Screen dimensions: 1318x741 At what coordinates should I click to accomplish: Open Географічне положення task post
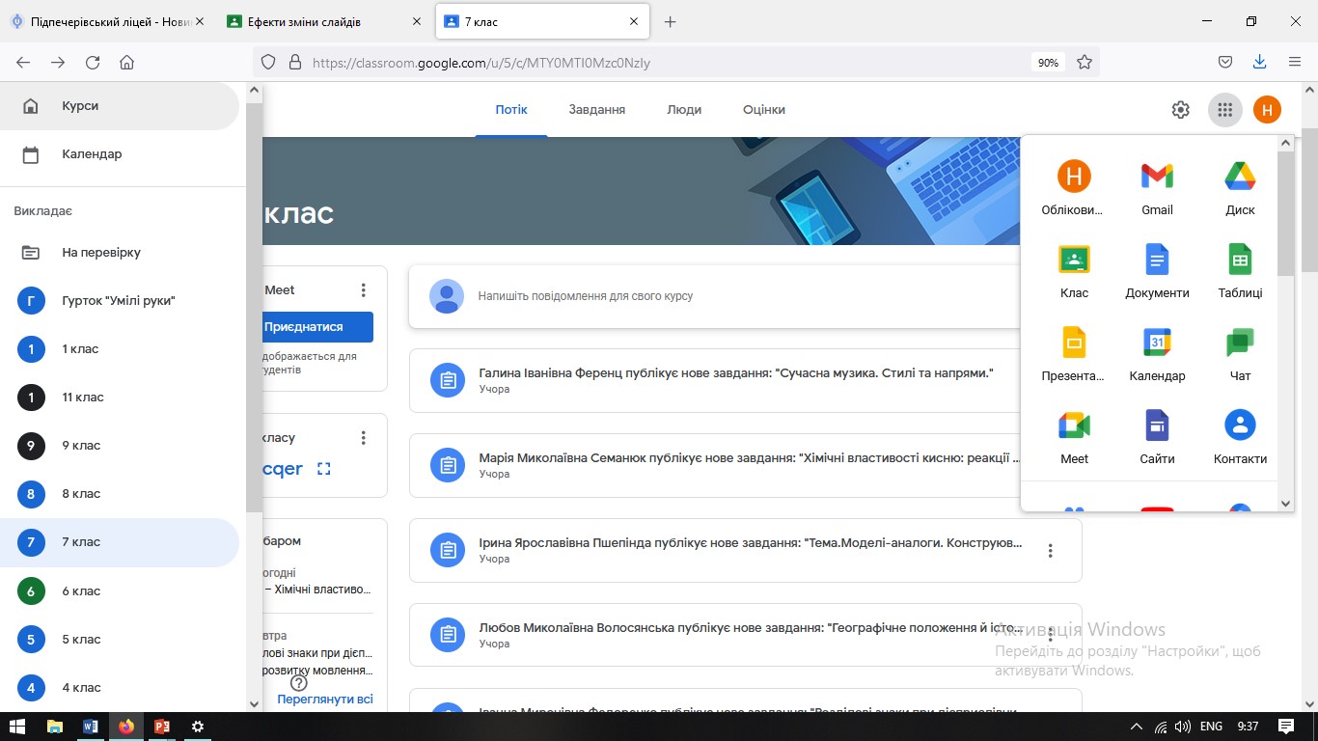pyautogui.click(x=745, y=635)
